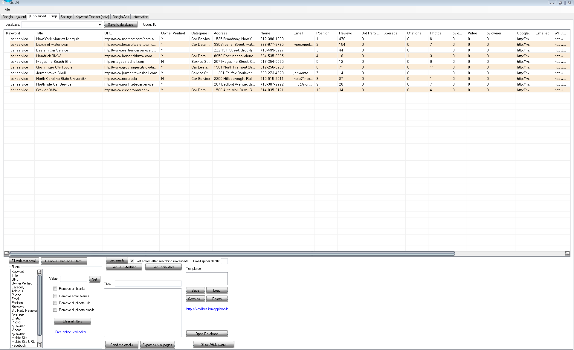Click the Set filter value button

pos(94,279)
